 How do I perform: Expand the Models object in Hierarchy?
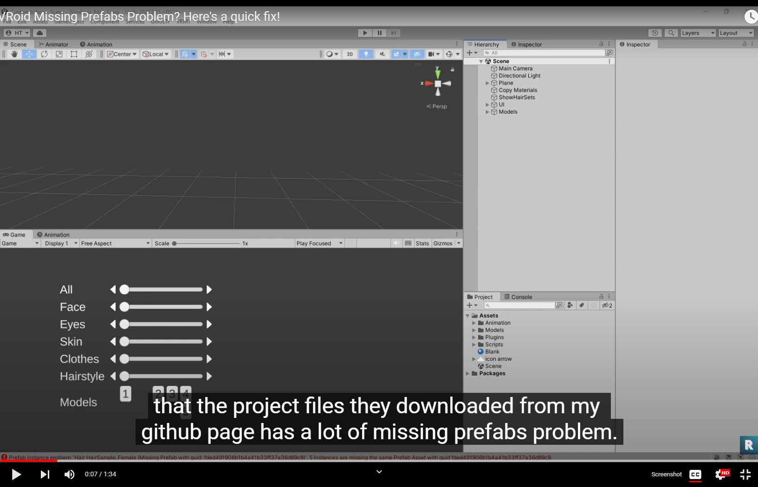tap(487, 112)
